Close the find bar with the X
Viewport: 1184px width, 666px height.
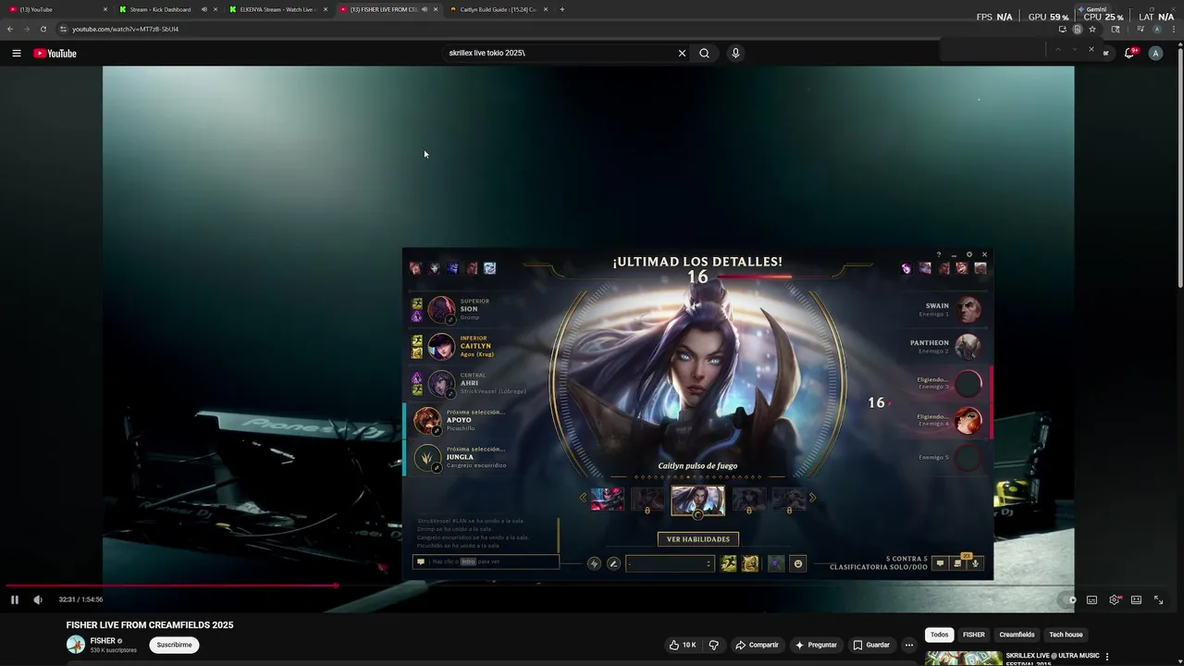coord(1091,49)
